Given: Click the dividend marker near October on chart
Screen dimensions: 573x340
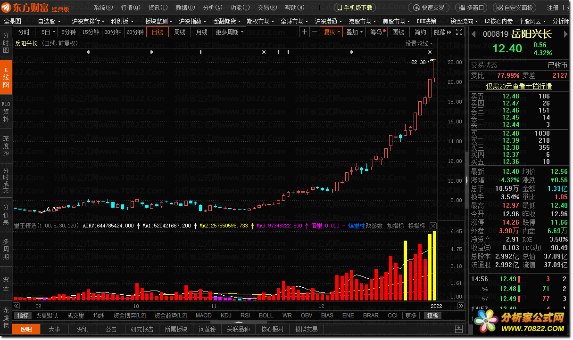Looking at the screenshot, I should [x=201, y=52].
